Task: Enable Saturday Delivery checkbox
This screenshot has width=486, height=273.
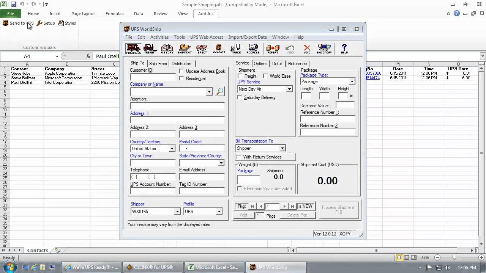Action: [240, 97]
